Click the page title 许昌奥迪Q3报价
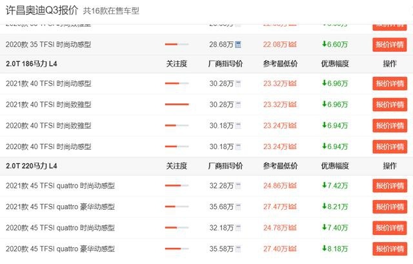 coord(42,10)
